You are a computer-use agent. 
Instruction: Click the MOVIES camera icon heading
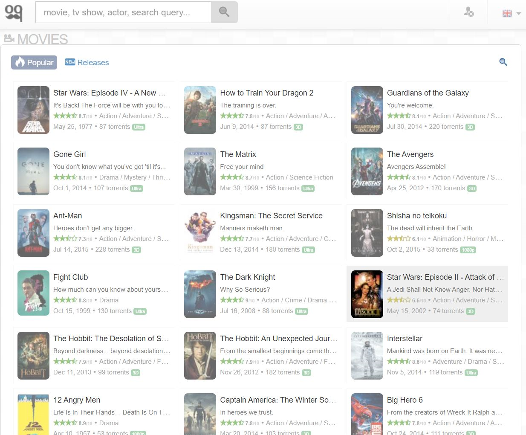pyautogui.click(x=9, y=38)
